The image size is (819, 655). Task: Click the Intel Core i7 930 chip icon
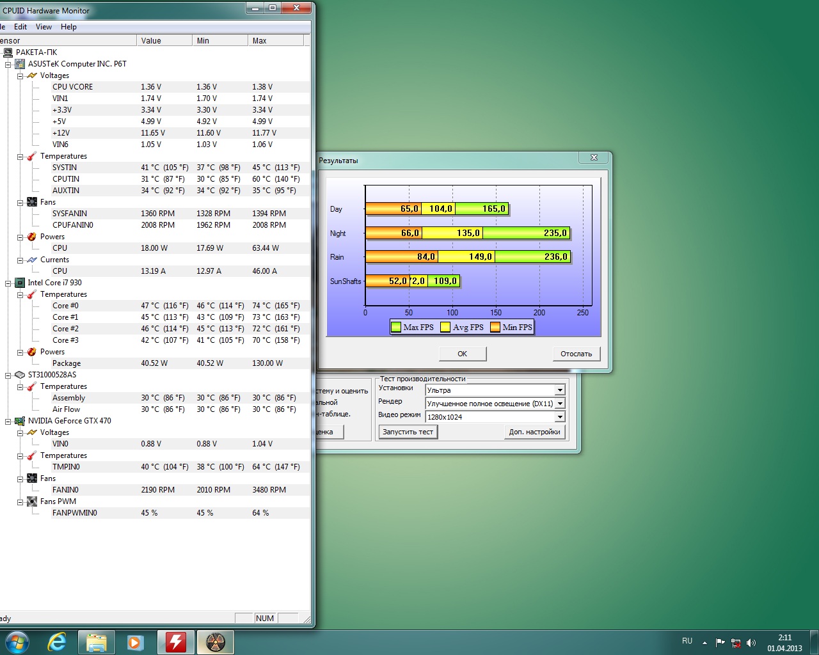(x=20, y=283)
